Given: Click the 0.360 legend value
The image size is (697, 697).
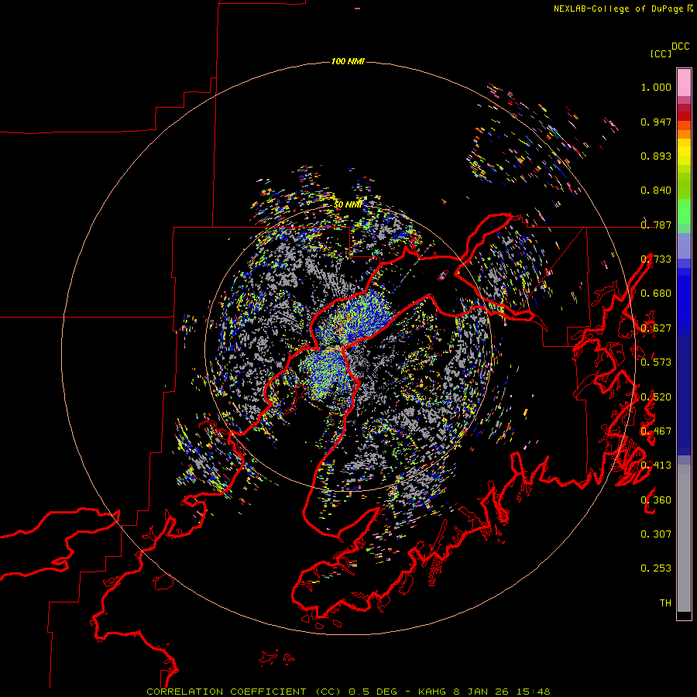Looking at the screenshot, I should point(656,500).
